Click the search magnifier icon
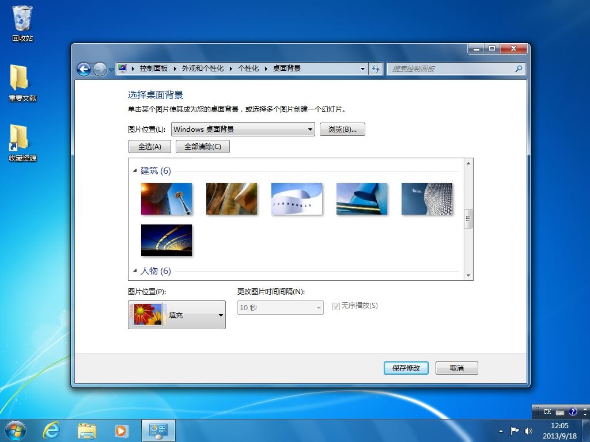This screenshot has height=442, width=590. click(x=519, y=69)
